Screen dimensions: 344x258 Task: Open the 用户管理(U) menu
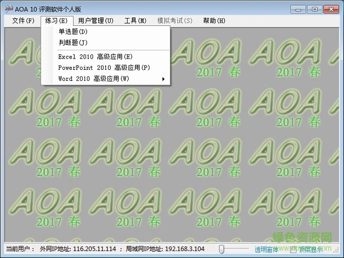tap(96, 21)
